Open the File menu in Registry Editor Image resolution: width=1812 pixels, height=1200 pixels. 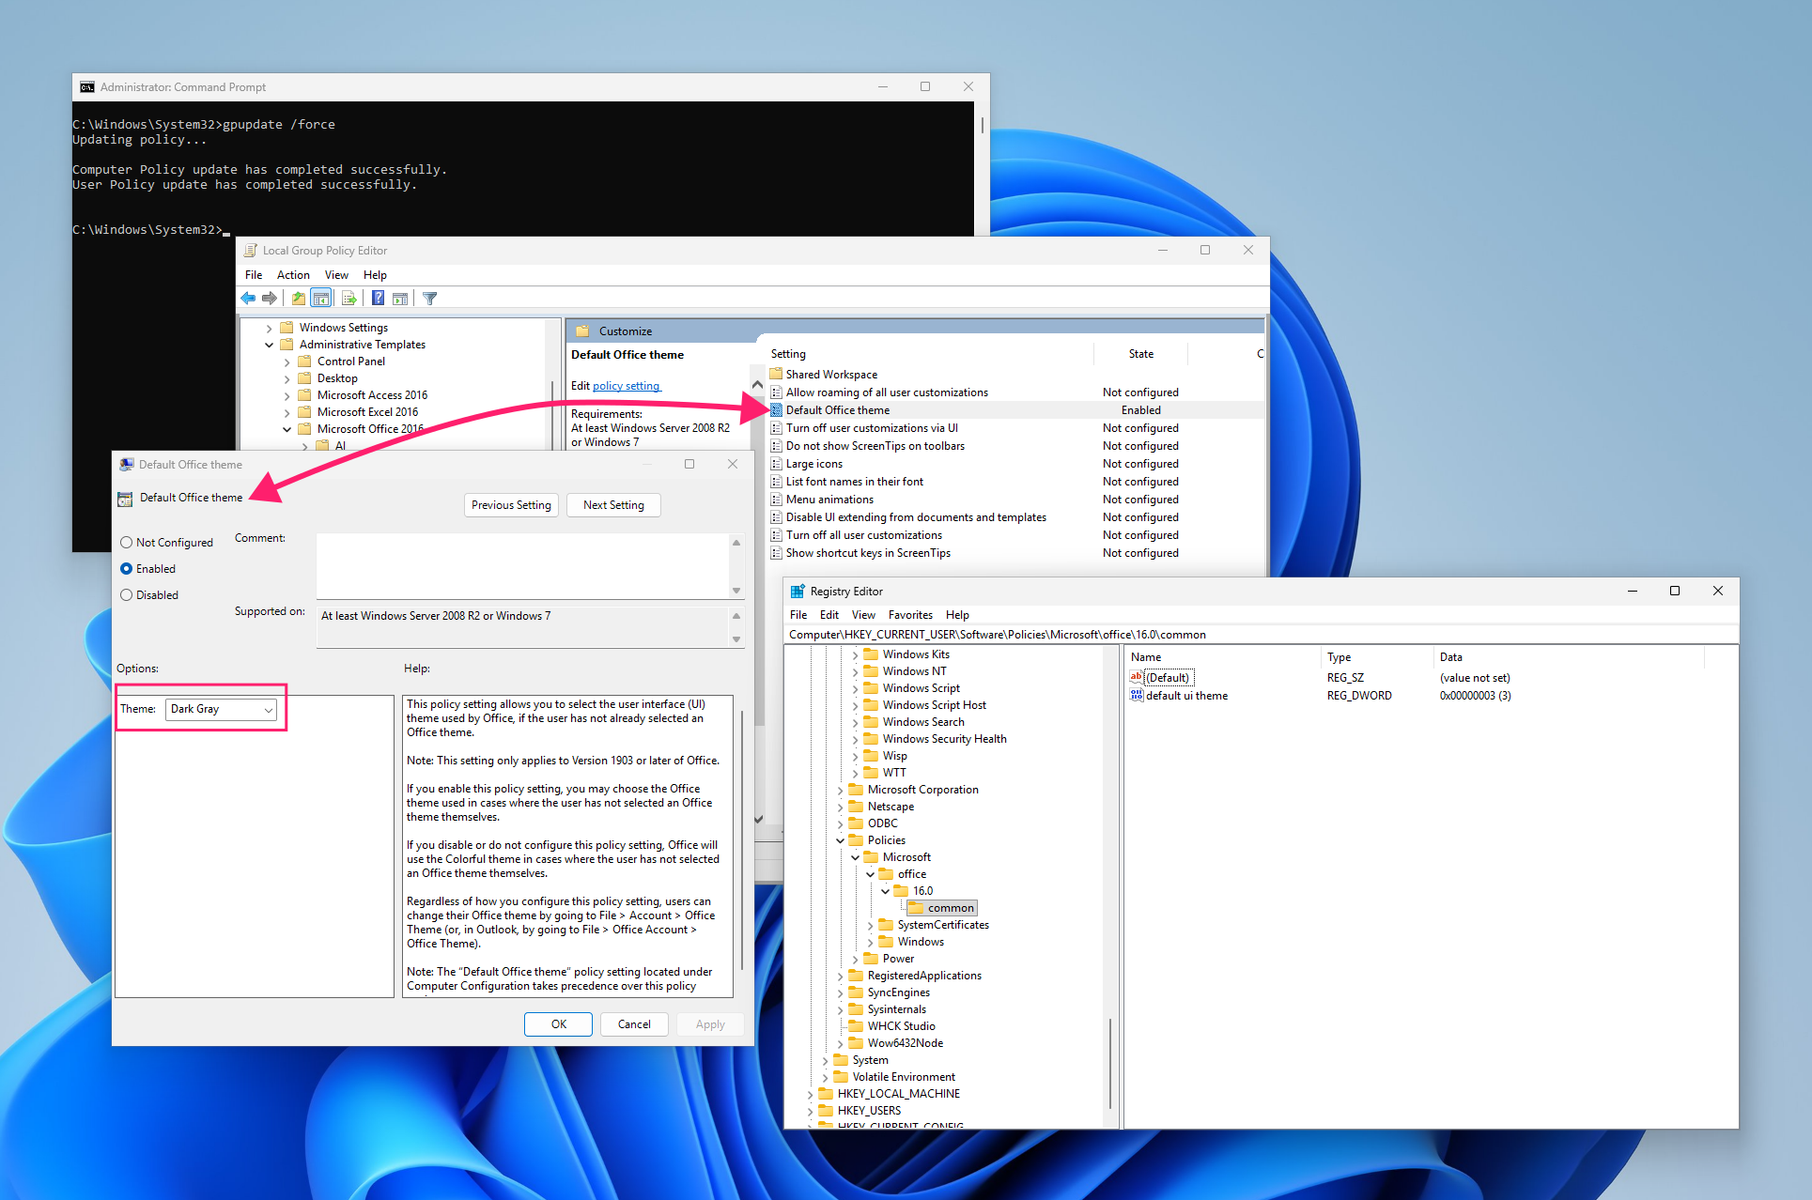coord(798,615)
